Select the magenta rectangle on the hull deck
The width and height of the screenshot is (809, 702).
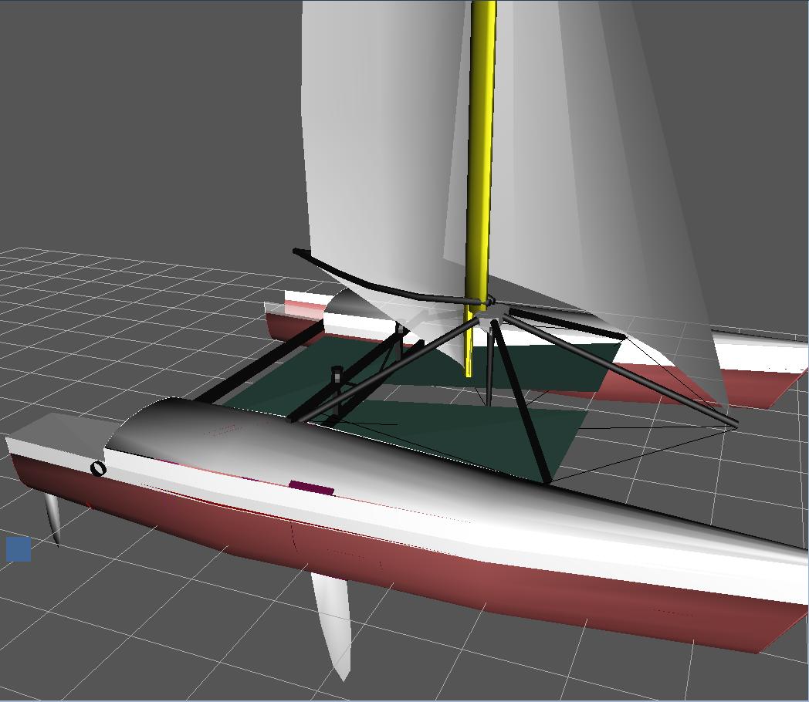click(311, 488)
